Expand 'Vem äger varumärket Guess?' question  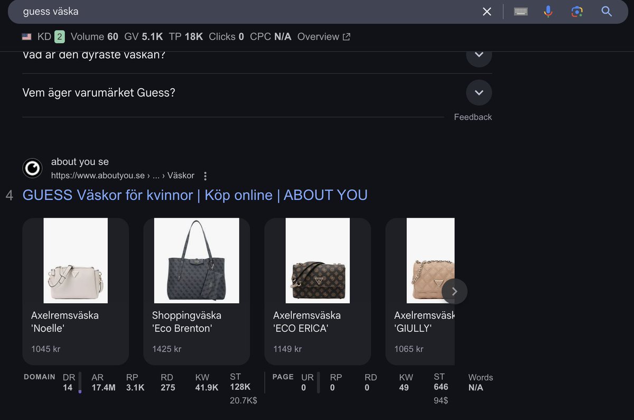point(479,93)
